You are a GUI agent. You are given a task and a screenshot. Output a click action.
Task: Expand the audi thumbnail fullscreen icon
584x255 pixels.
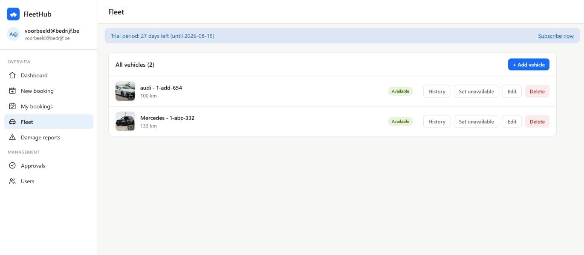click(x=131, y=96)
